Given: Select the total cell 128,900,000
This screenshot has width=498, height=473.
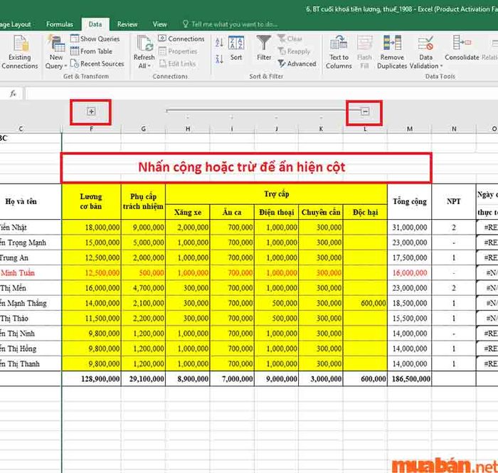Looking at the screenshot, I should [x=91, y=378].
